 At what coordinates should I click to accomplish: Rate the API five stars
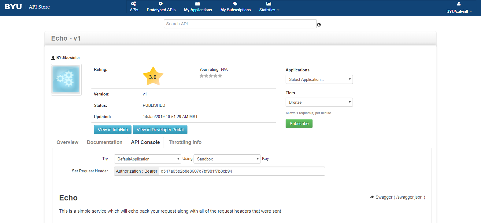pos(220,76)
